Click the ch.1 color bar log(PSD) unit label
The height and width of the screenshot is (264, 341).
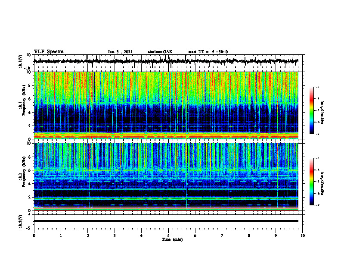pos(322,112)
